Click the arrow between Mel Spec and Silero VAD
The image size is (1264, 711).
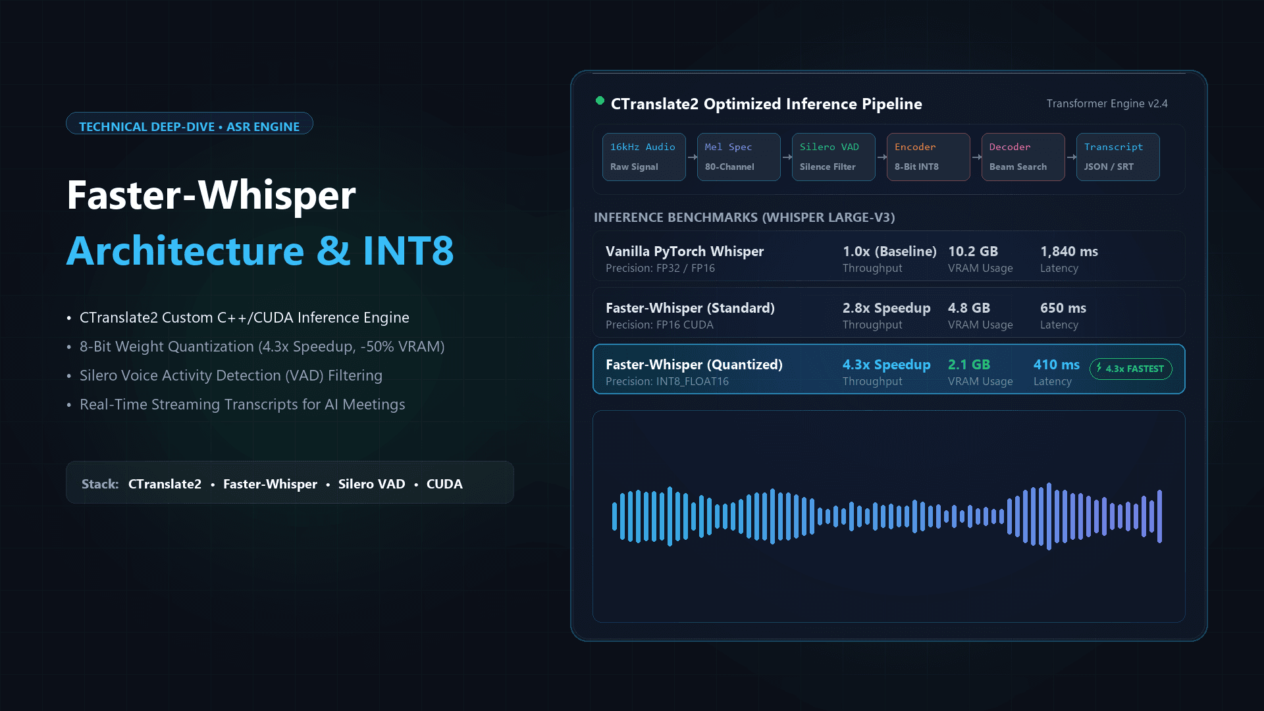coord(787,157)
